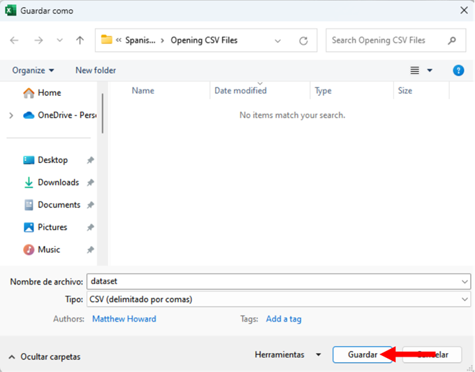
Task: Click the New folder button
Action: click(96, 70)
